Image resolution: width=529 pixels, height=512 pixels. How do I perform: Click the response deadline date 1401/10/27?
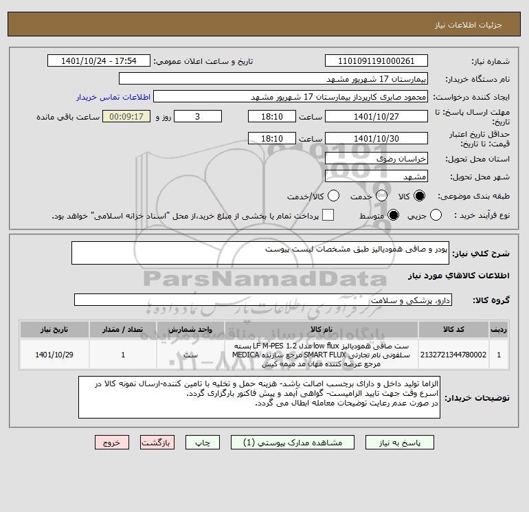pyautogui.click(x=376, y=116)
